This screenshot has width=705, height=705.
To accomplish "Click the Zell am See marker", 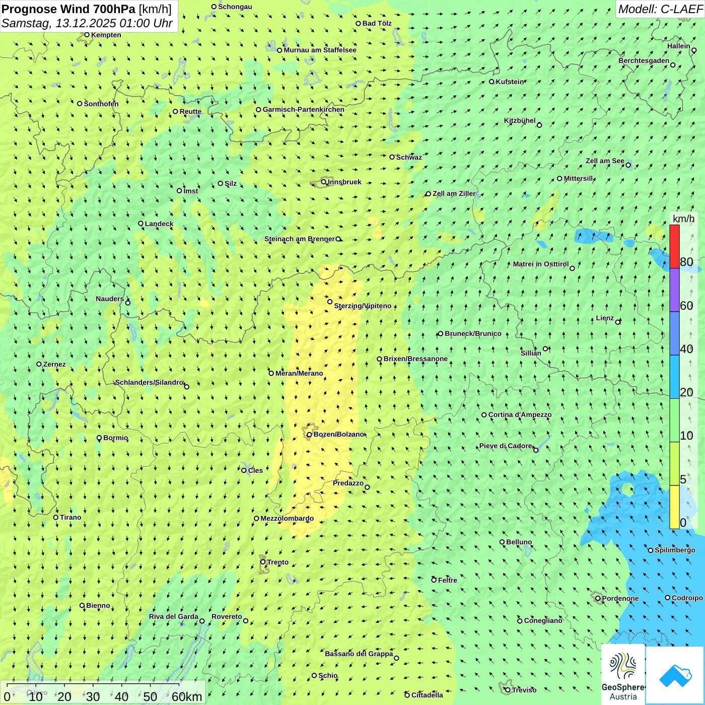I will [x=628, y=165].
